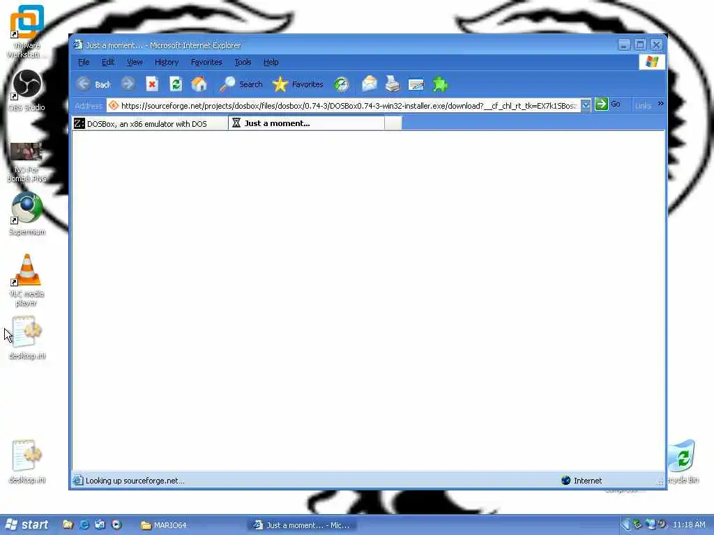Open media player quick launch icon
The height and width of the screenshot is (535, 714).
(x=116, y=525)
